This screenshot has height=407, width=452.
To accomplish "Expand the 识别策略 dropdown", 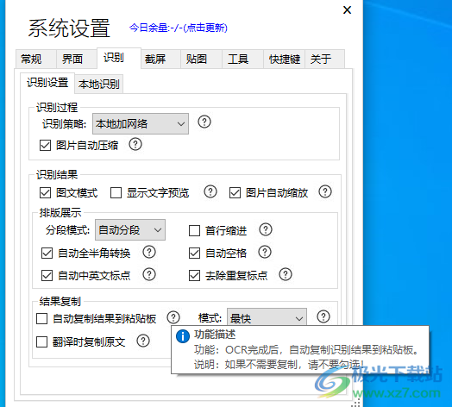I will (x=141, y=123).
